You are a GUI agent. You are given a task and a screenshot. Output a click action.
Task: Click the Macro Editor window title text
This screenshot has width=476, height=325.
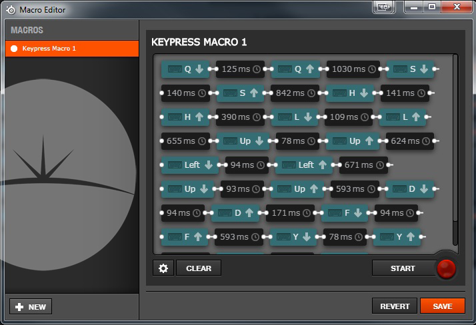pos(42,10)
